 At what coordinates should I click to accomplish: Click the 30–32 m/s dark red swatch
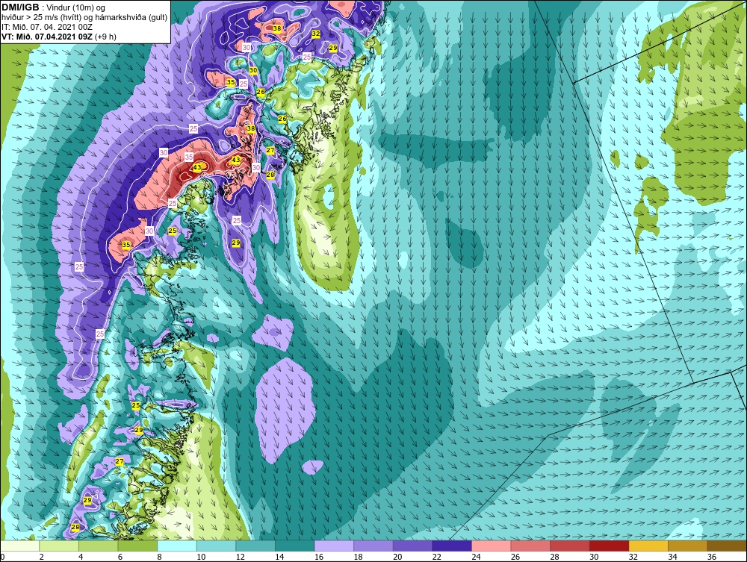(610, 546)
